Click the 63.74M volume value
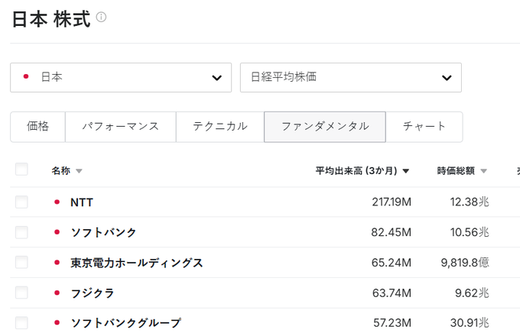 [x=392, y=293]
